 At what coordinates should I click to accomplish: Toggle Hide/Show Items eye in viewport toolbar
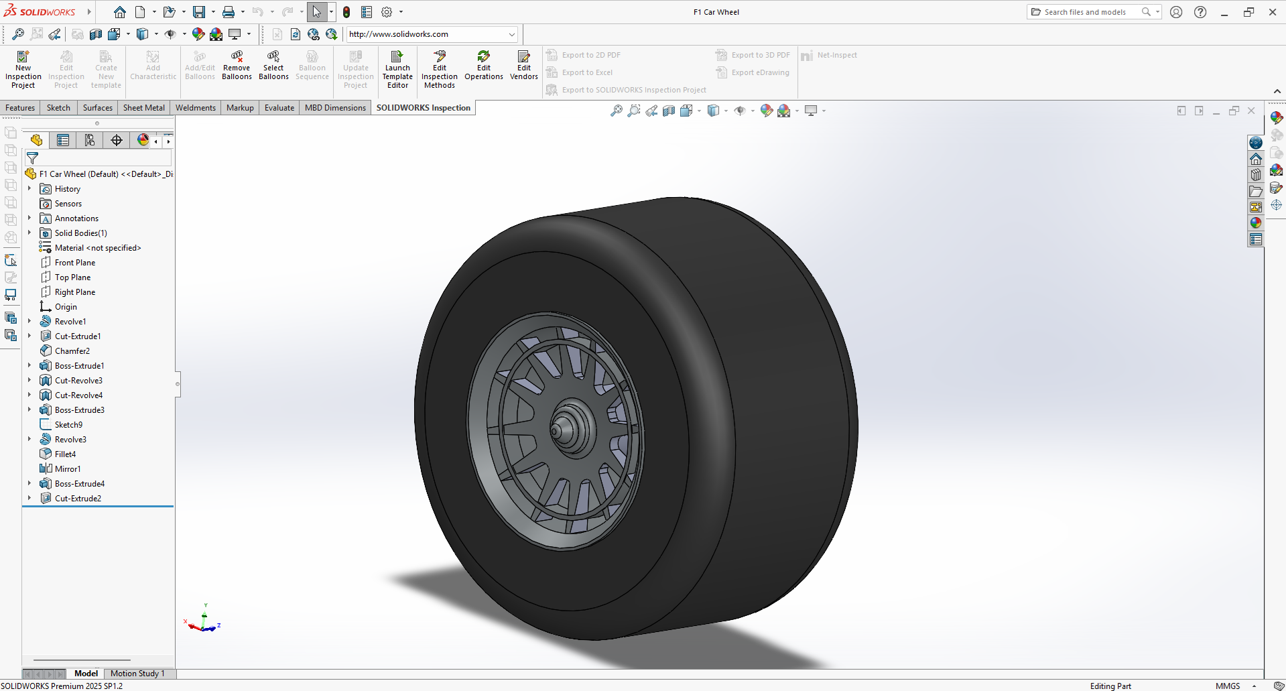point(740,111)
